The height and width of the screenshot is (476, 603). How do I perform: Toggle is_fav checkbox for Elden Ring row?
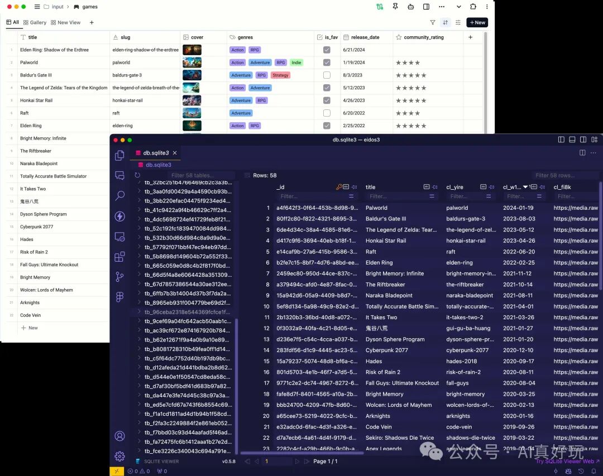pos(327,126)
